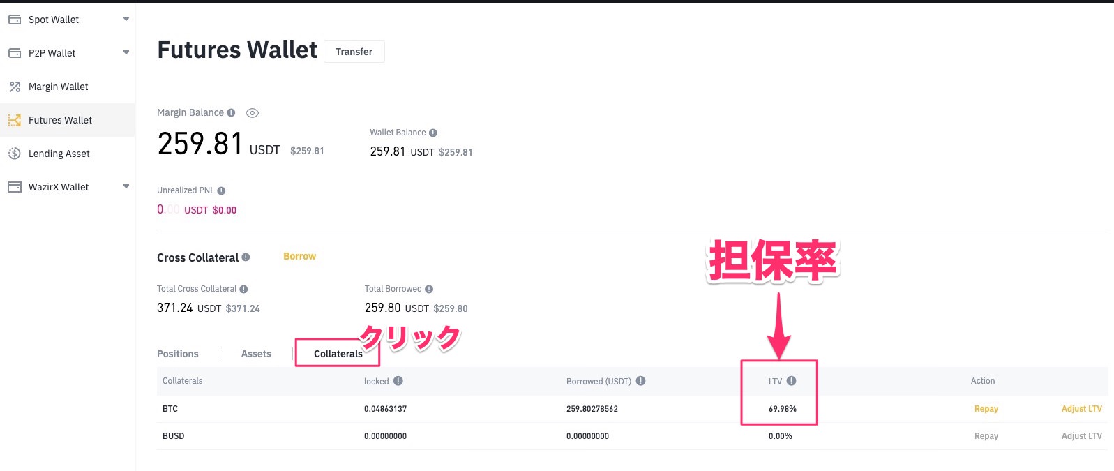Expand the P2P Wallet dropdown arrow
1114x471 pixels.
[x=126, y=52]
